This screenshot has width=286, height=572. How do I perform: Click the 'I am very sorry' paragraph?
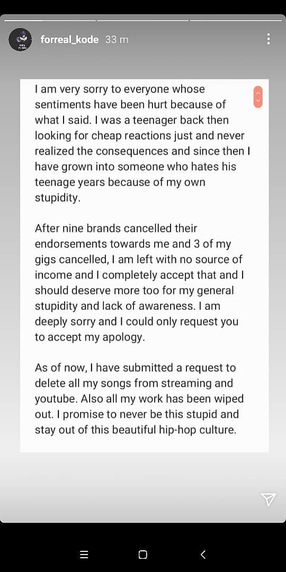pos(142,144)
